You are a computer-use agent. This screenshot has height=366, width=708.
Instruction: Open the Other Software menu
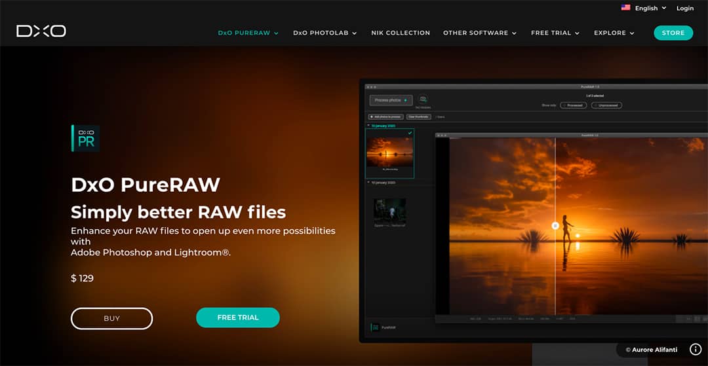pos(479,33)
